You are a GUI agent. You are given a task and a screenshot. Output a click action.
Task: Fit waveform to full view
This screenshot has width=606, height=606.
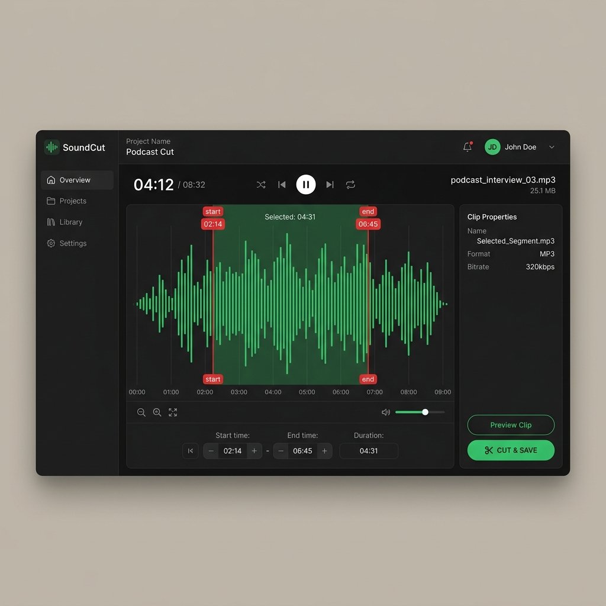(x=173, y=412)
